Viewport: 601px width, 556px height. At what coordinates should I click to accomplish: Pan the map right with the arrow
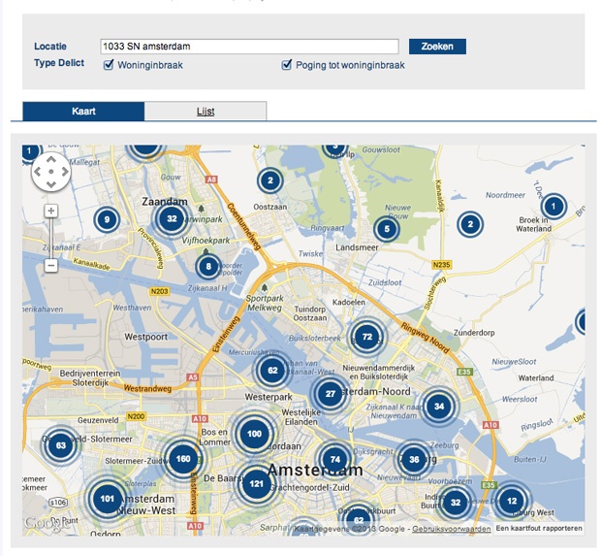click(x=65, y=172)
